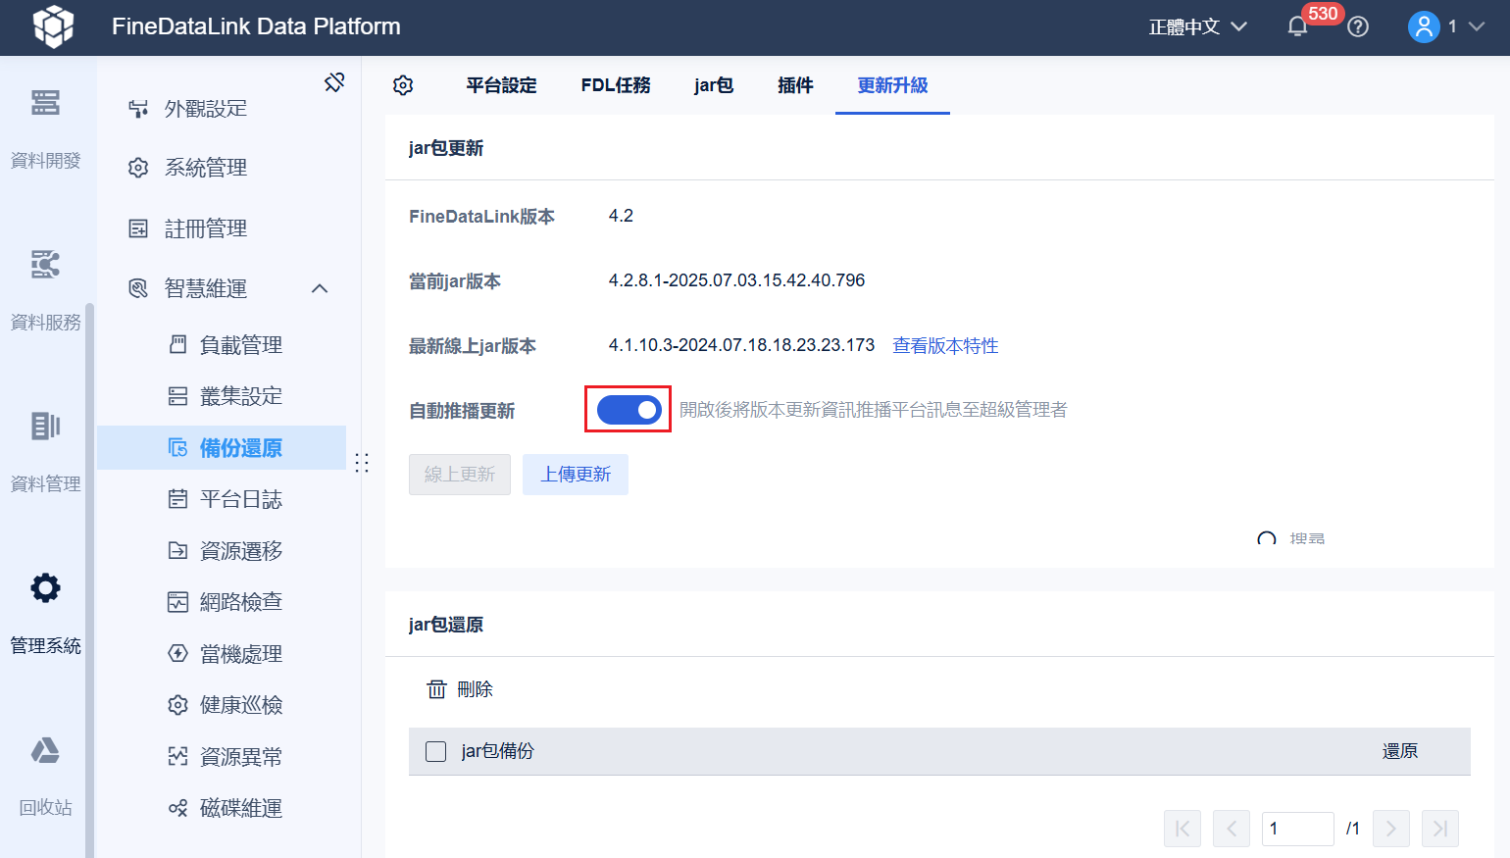This screenshot has width=1510, height=858.
Task: Open 回收站 recycle module
Action: click(x=45, y=775)
